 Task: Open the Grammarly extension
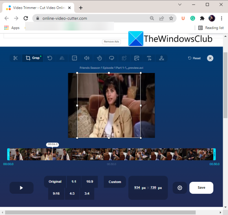[193, 18]
